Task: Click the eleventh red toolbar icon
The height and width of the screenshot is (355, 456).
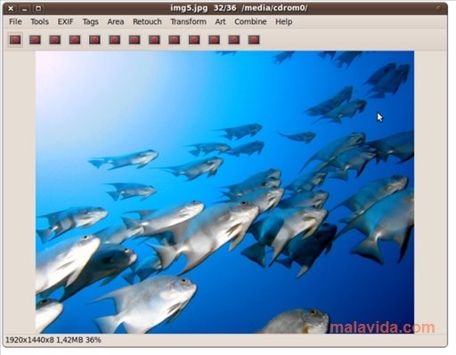Action: pyautogui.click(x=214, y=40)
